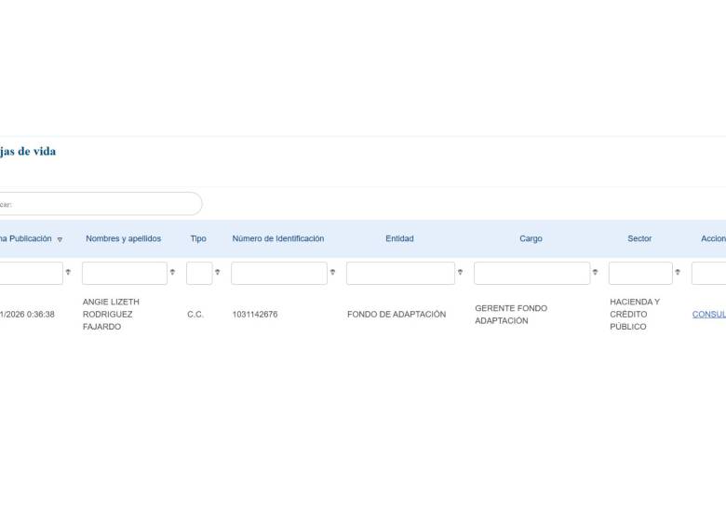Click the Nombres y apellidos filter input
The height and width of the screenshot is (526, 726).
(x=125, y=273)
